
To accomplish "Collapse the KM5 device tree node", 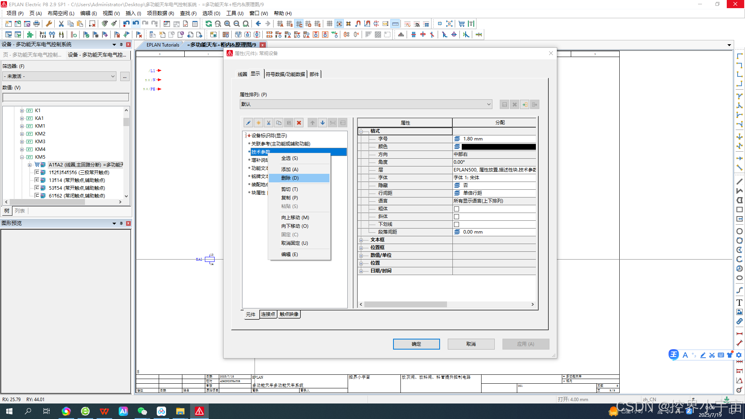I will coord(22,157).
